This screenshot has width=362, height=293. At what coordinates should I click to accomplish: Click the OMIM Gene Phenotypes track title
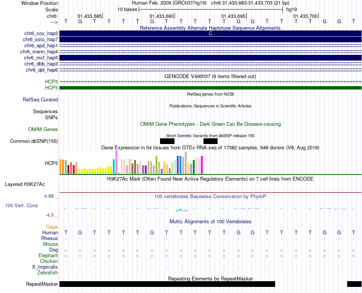tap(210, 124)
